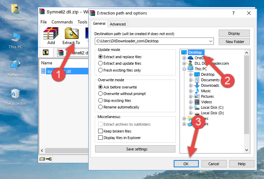Click Save settings button
264x179 pixels.
tap(135, 149)
